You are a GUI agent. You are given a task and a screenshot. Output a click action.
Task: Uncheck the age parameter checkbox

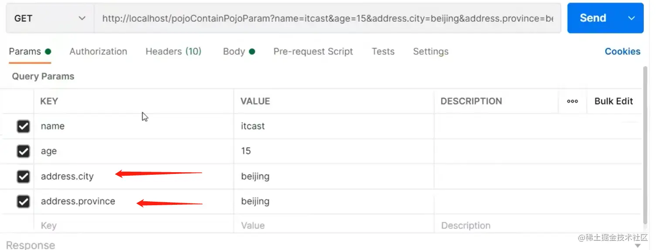pos(23,151)
